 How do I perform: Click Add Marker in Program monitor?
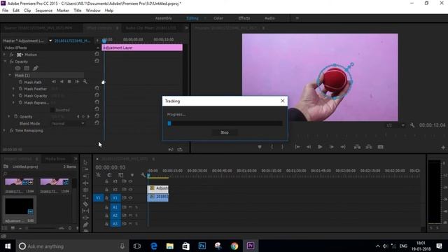(x=260, y=147)
